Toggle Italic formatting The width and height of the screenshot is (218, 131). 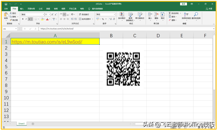(x=26, y=19)
